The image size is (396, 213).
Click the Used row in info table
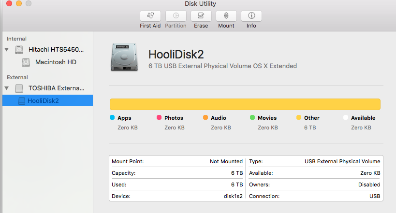[x=177, y=185]
